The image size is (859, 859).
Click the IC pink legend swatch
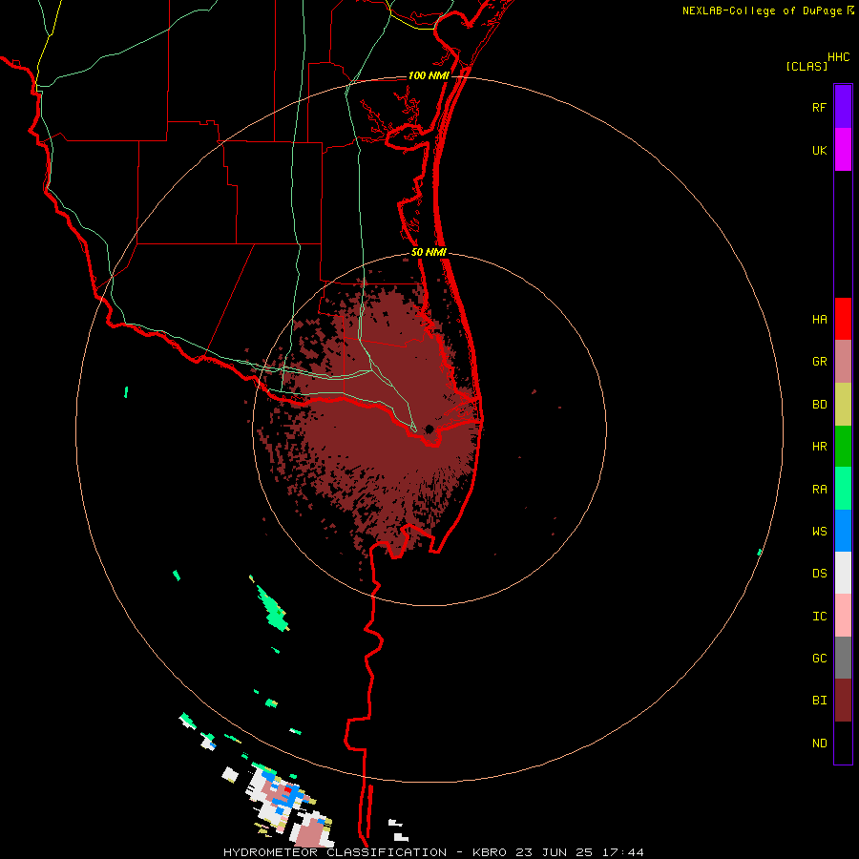click(x=843, y=616)
